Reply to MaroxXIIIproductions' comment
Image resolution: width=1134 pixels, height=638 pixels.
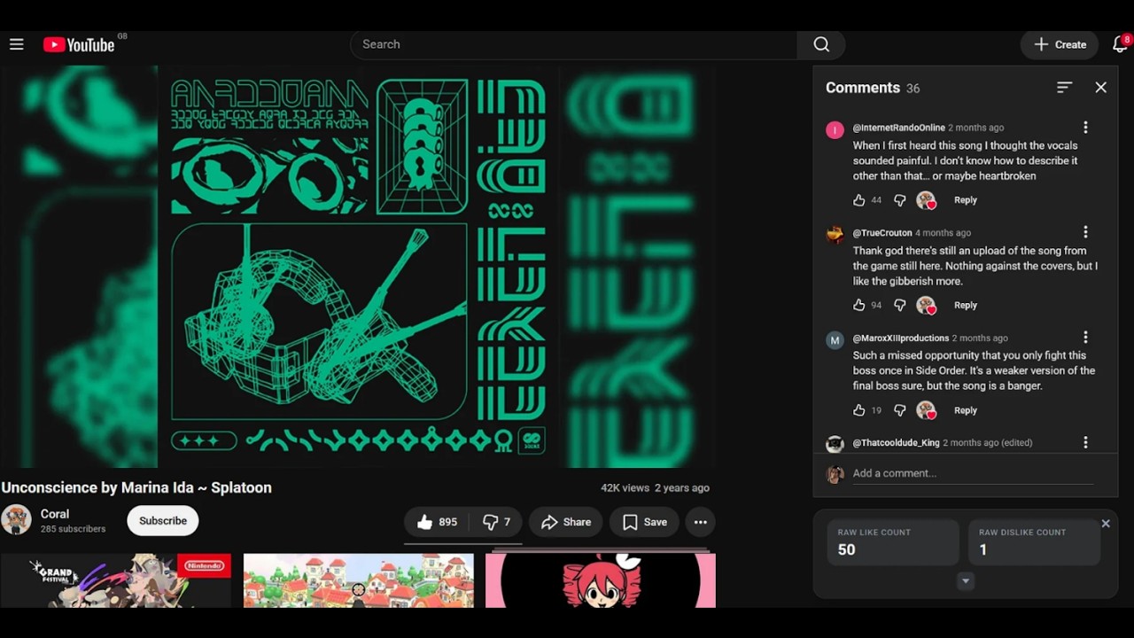(965, 410)
